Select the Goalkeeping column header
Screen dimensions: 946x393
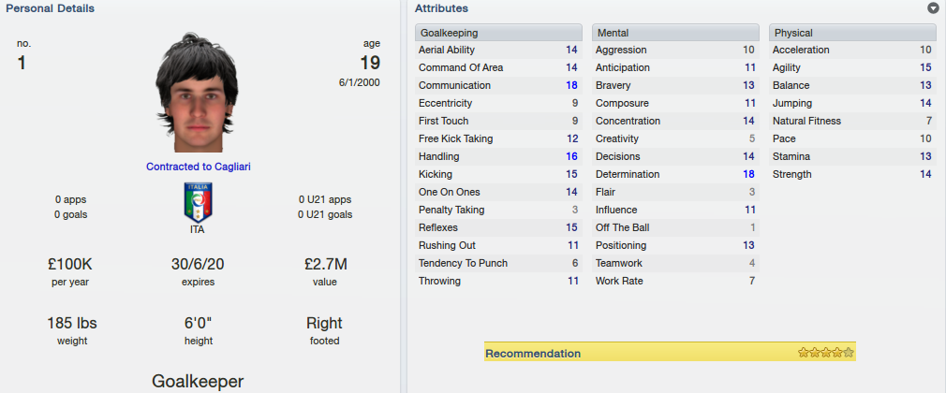pyautogui.click(x=498, y=33)
